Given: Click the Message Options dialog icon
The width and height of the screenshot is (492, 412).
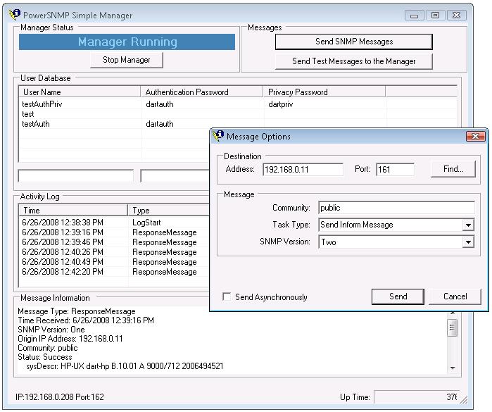Looking at the screenshot, I should click(x=218, y=136).
